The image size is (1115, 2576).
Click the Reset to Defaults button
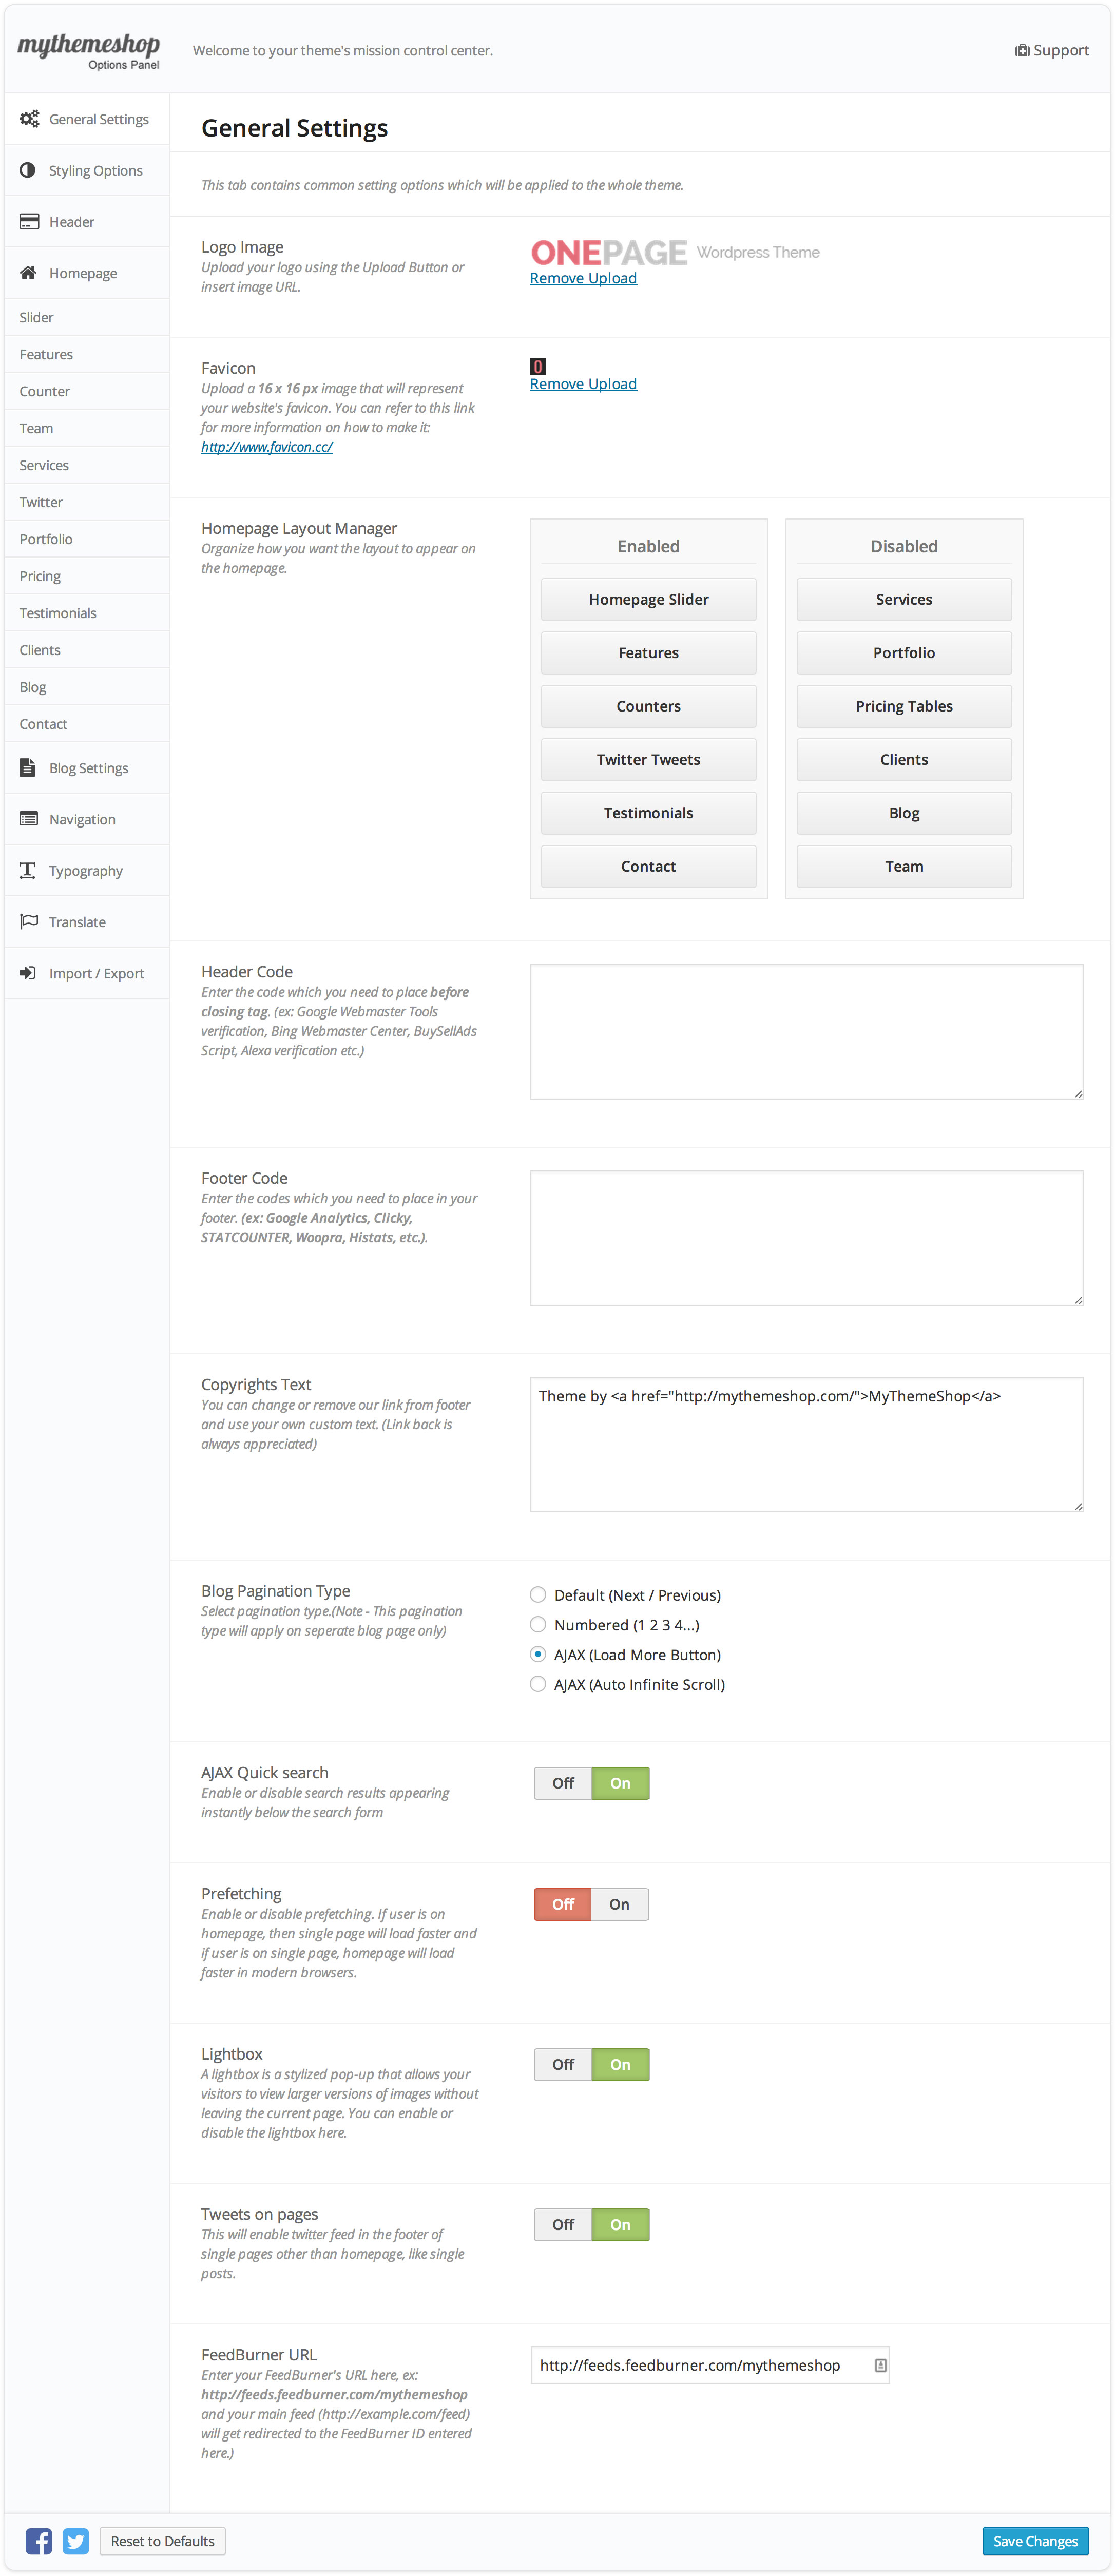click(162, 2541)
